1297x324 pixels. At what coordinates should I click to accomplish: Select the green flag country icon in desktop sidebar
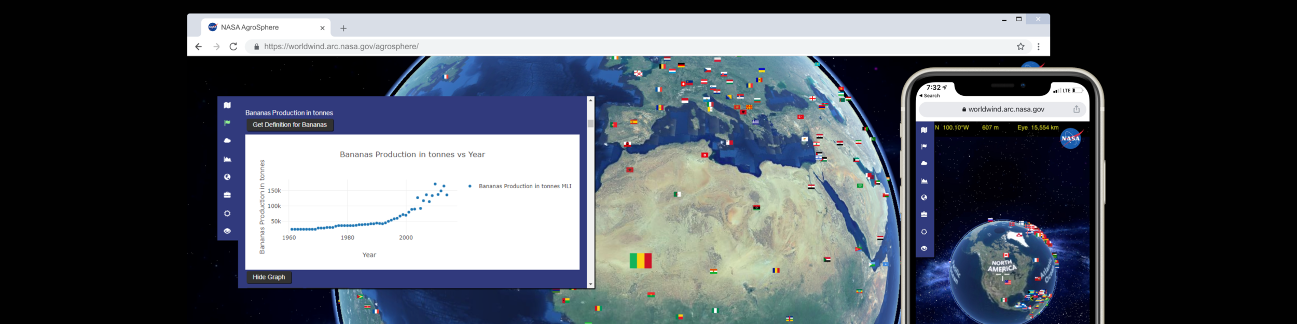pyautogui.click(x=227, y=123)
